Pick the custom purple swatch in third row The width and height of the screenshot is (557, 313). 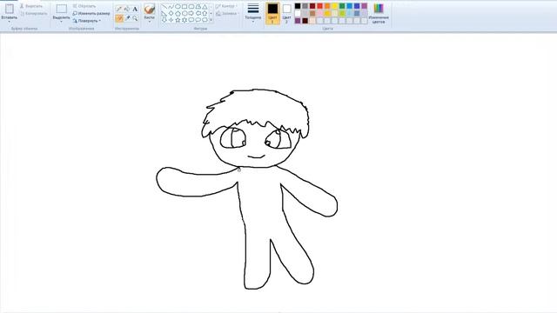(298, 21)
